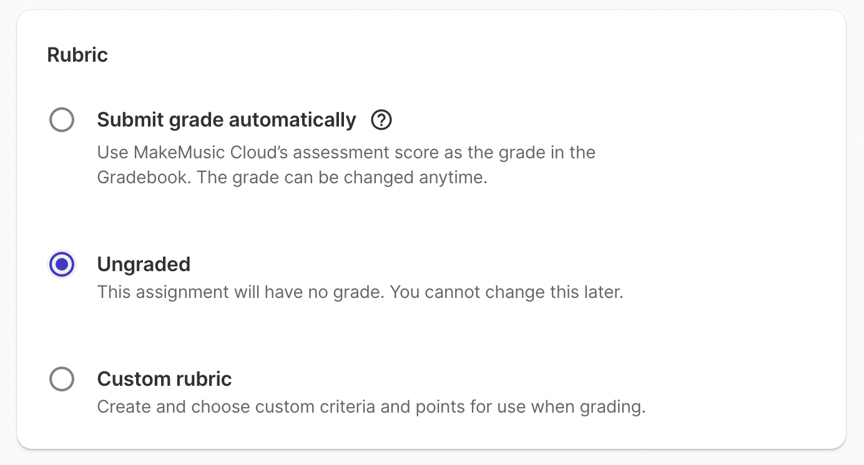Click empty space right of Rubric heading
Viewport: 864px width, 465px height.
click(437, 55)
